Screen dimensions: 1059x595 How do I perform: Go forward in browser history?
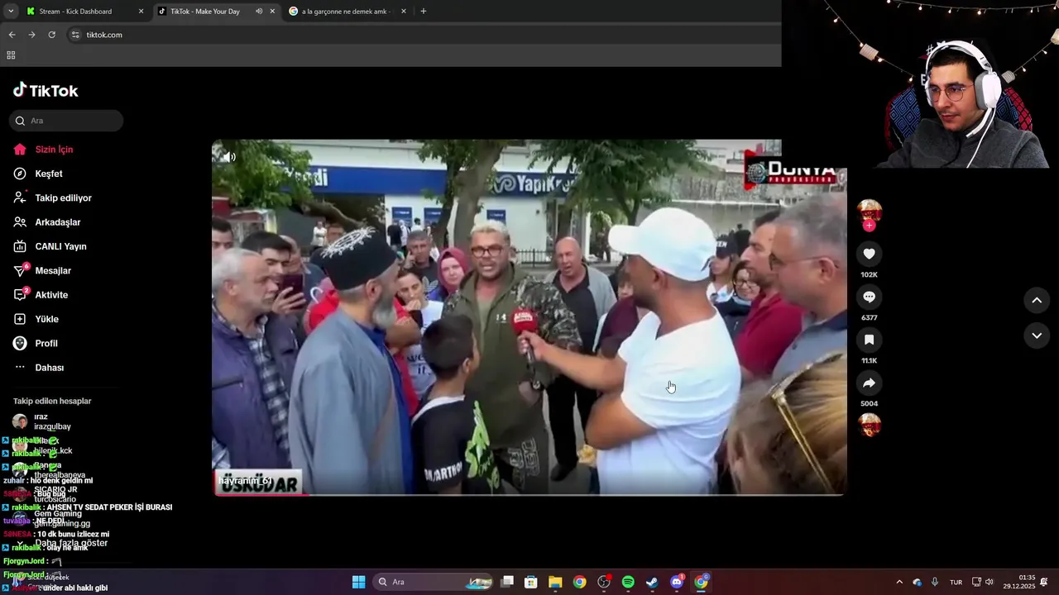click(31, 35)
